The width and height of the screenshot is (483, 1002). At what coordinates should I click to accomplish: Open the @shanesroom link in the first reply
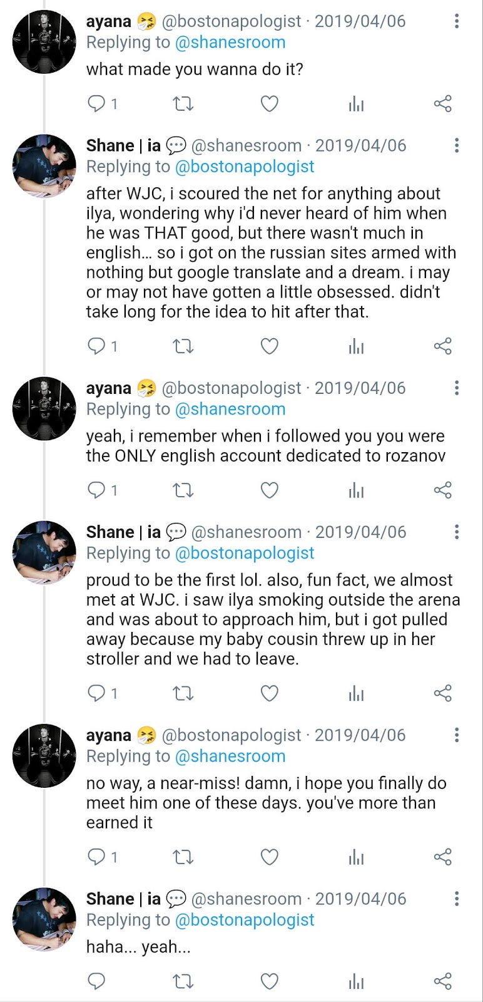tap(230, 43)
